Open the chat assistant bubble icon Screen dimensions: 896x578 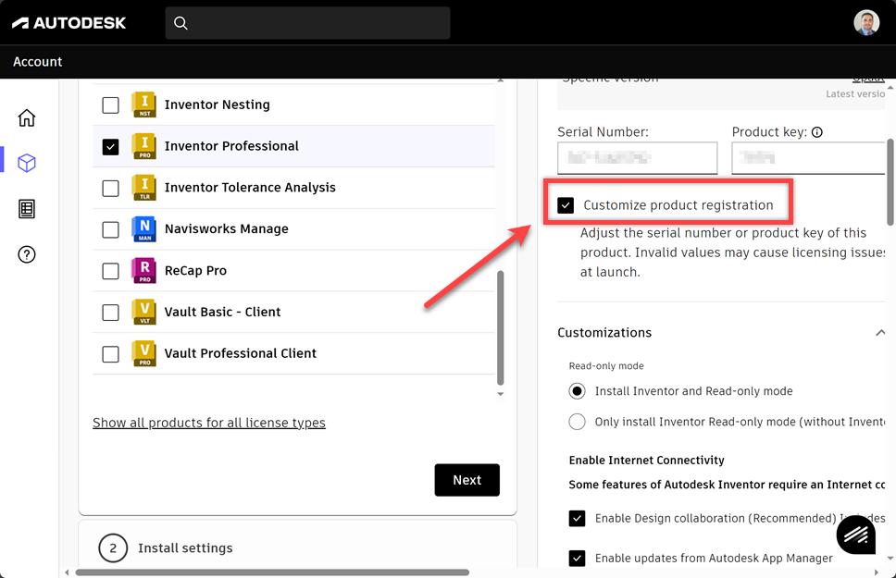pyautogui.click(x=856, y=534)
